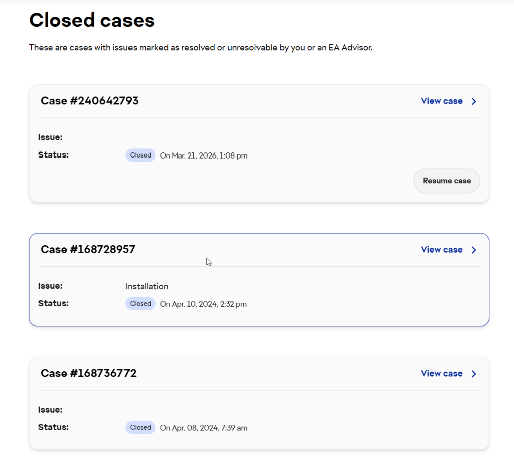The image size is (514, 470).
Task: Click the Mar. 21, 2026 closed date
Action: pos(203,155)
